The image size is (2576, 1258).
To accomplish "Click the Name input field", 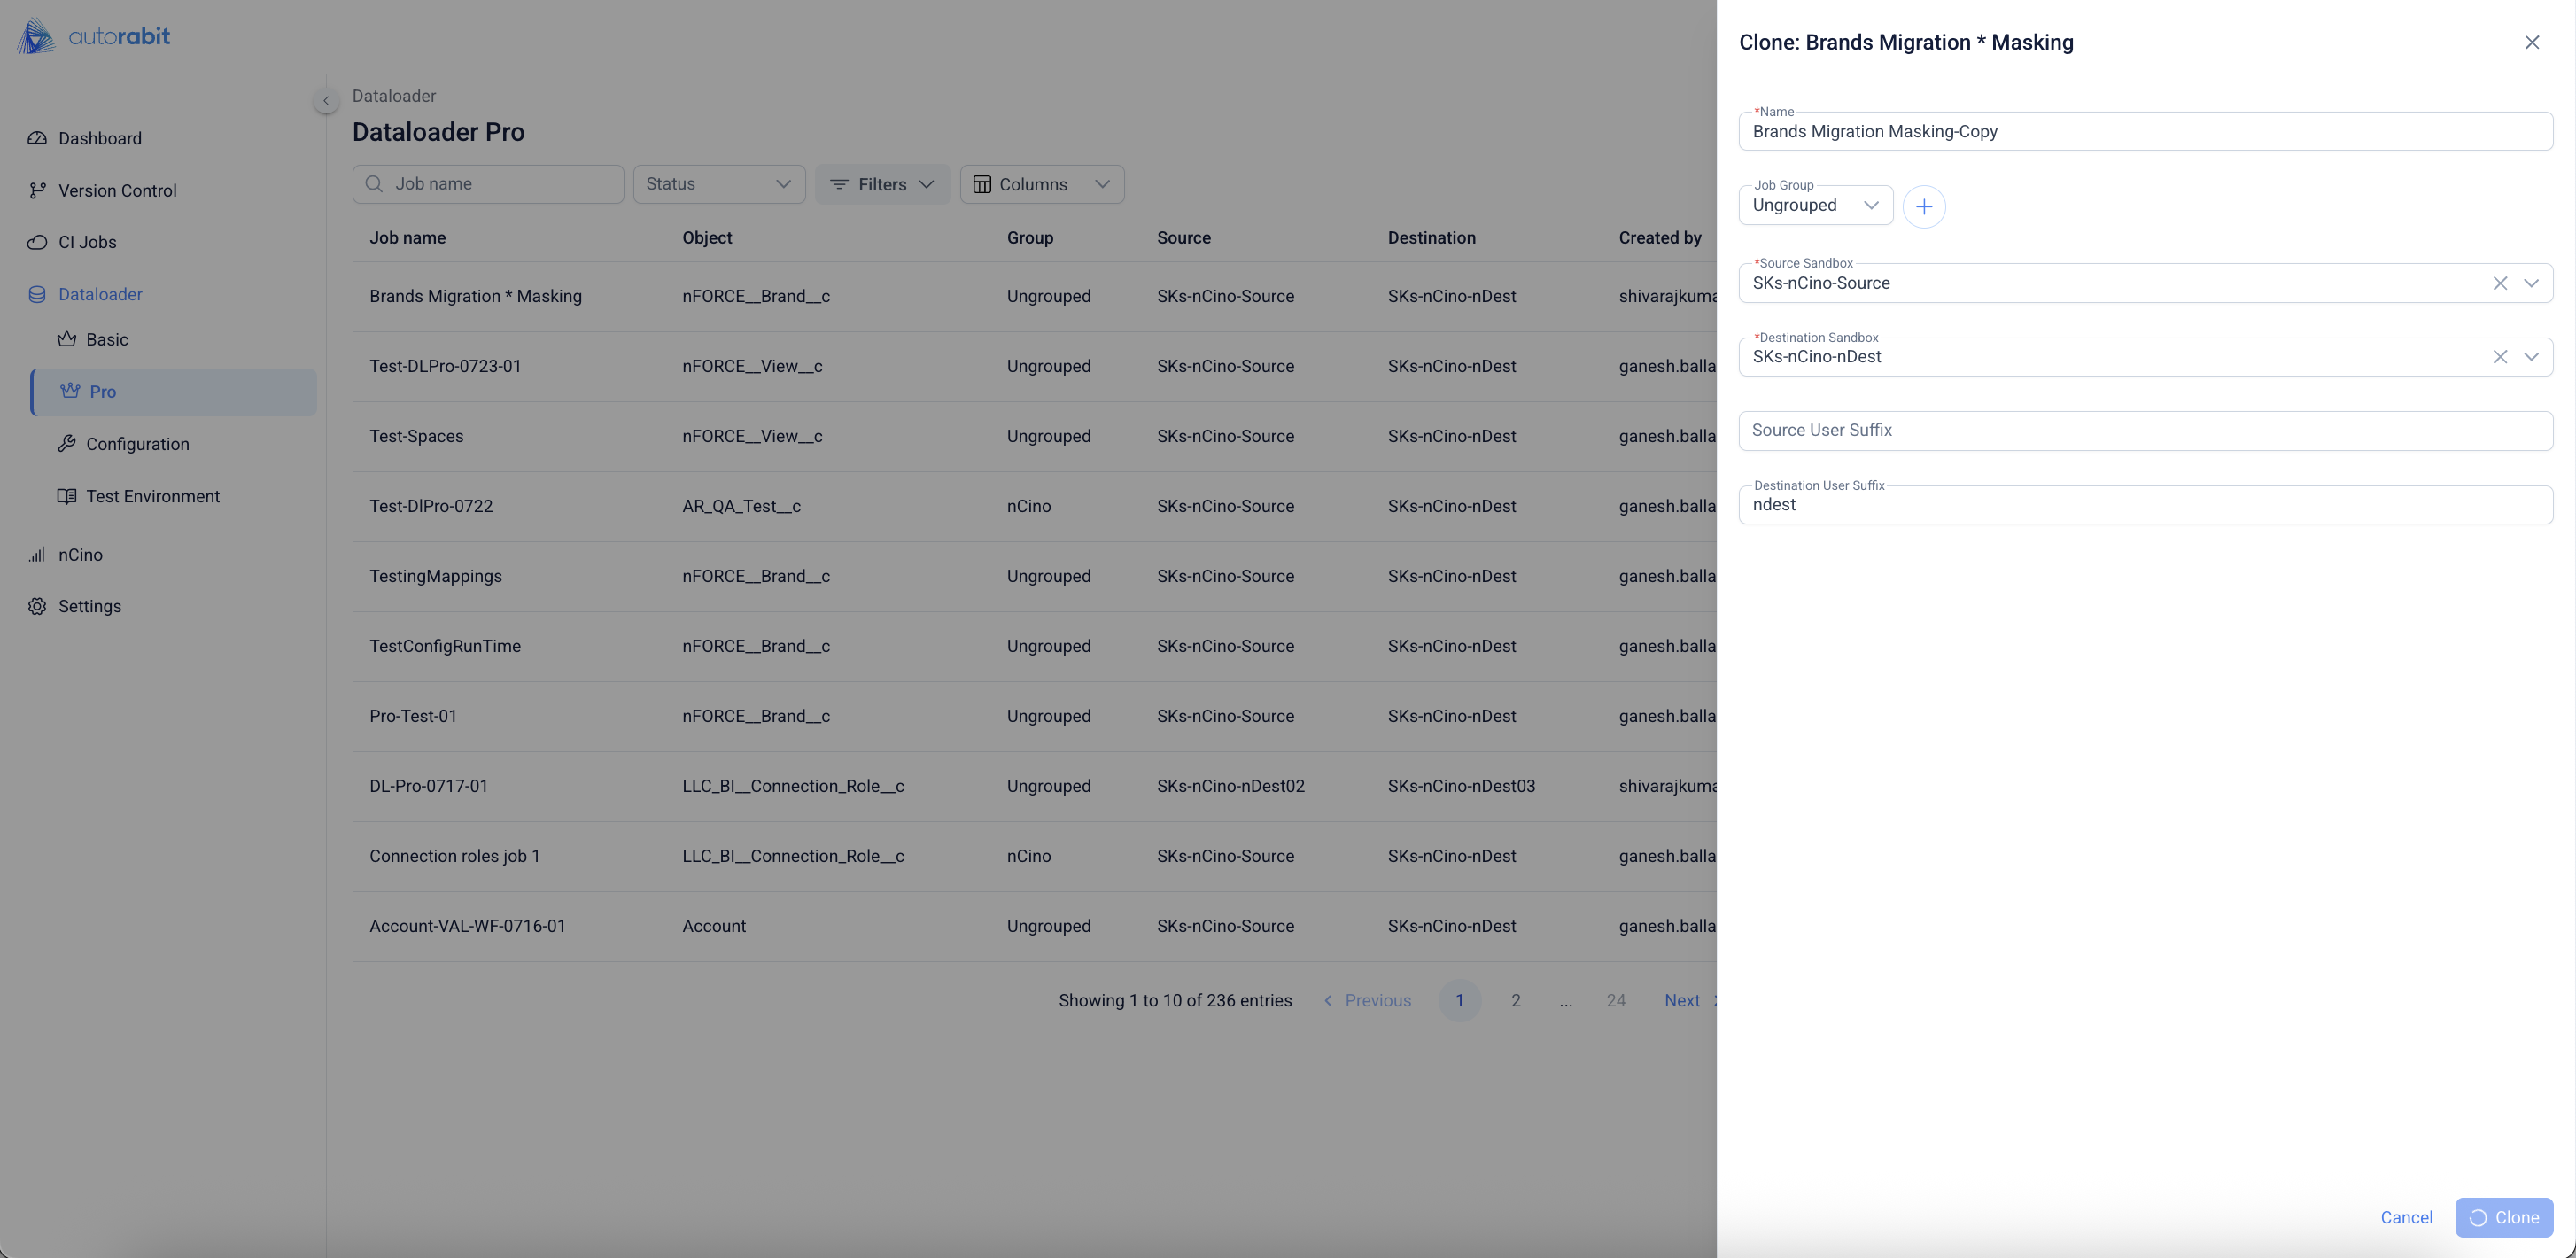I will [2144, 132].
